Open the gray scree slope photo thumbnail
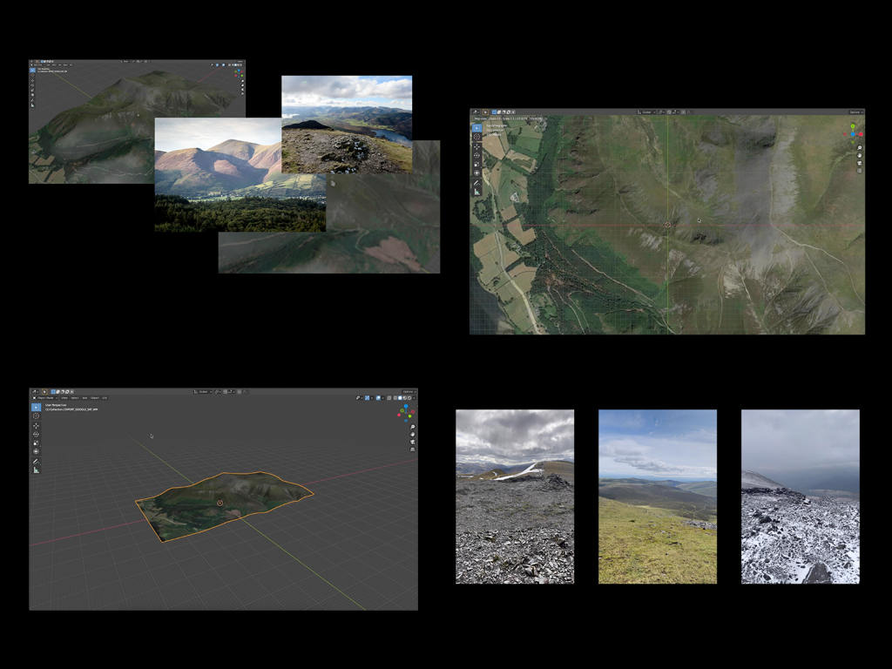The width and height of the screenshot is (892, 669). (515, 497)
